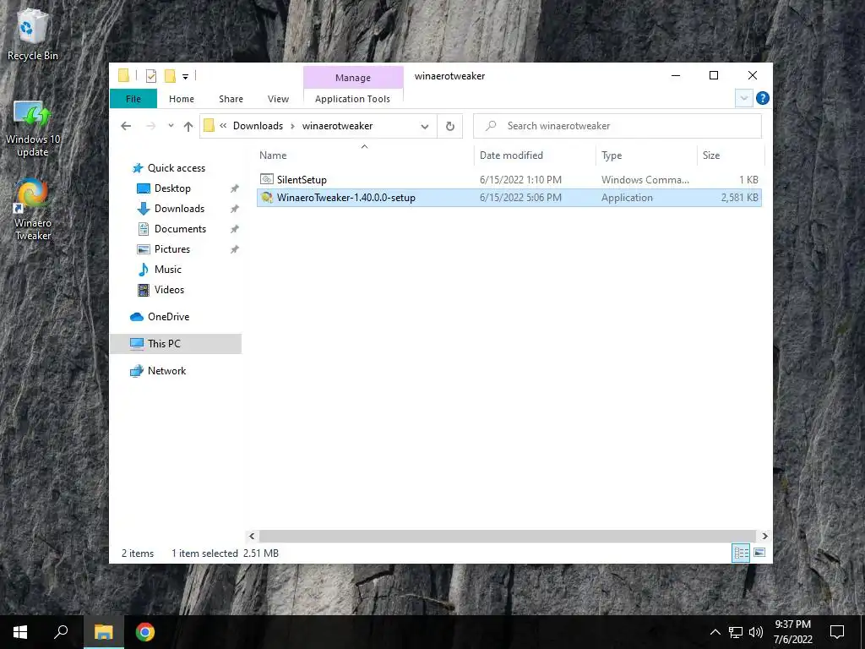Click the WinaeroTweaker setup file icon
865x649 pixels.
[267, 198]
